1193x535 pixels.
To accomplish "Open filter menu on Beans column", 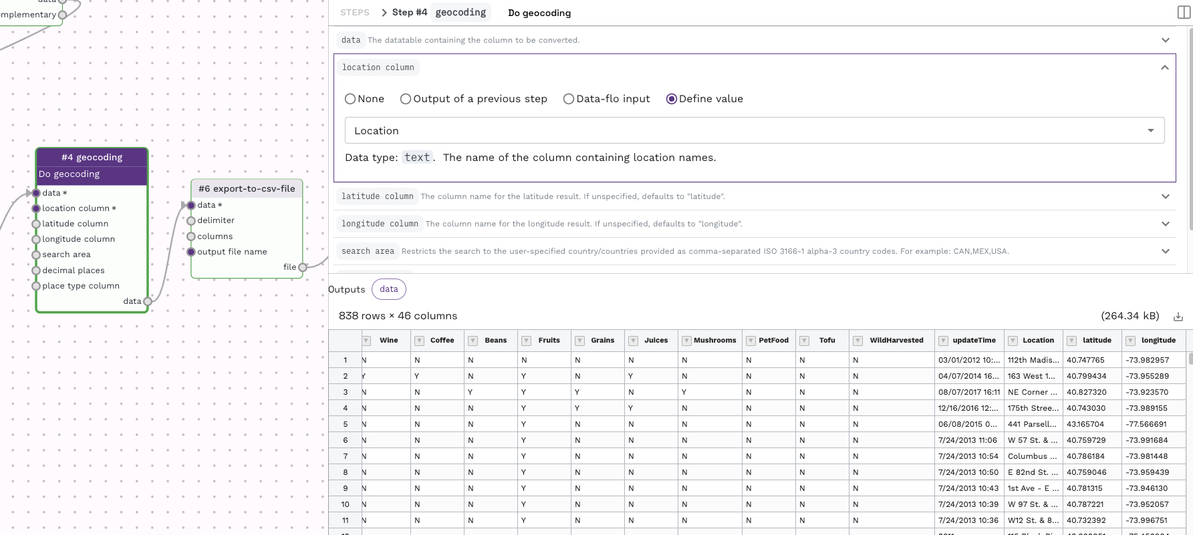I will coord(473,341).
